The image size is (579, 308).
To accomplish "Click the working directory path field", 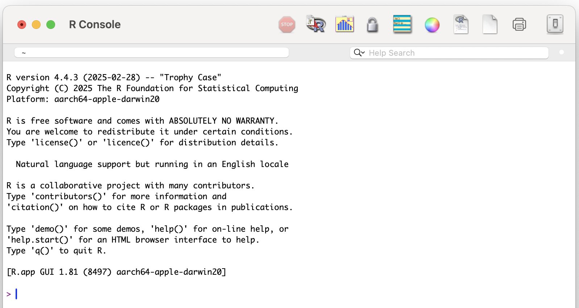I will [151, 53].
